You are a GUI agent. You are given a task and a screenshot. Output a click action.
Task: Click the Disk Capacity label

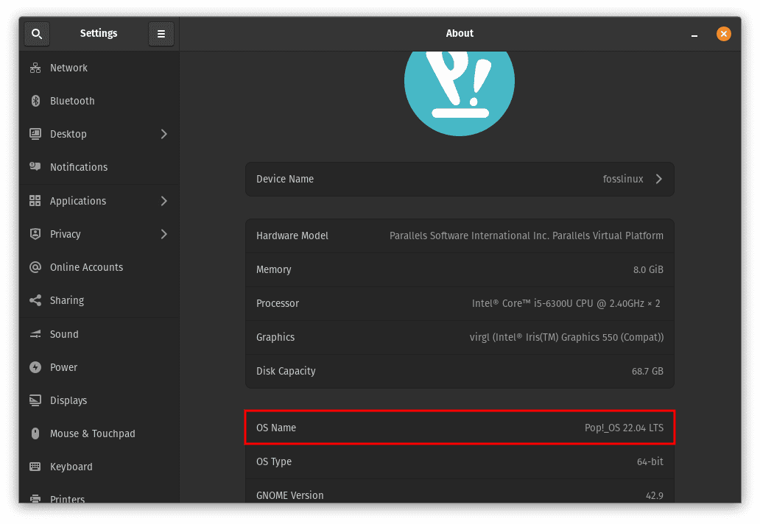[x=286, y=372]
